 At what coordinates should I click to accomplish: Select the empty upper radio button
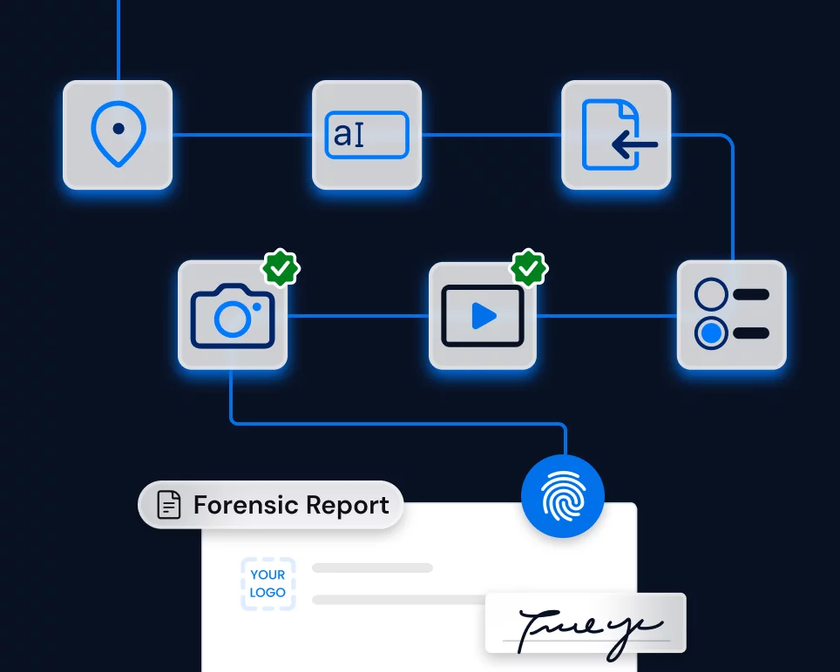[711, 295]
